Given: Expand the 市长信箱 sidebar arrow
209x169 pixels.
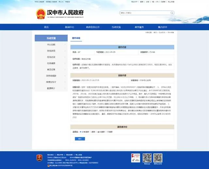Looking at the screenshot, I should 65,44.
